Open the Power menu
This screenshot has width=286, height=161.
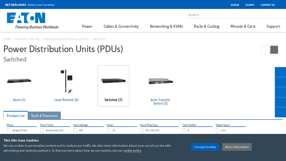pos(87,26)
